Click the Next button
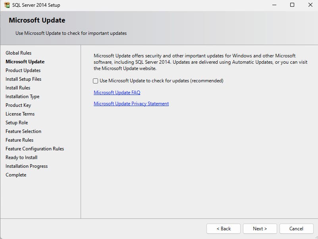This screenshot has height=239, width=318. pyautogui.click(x=260, y=229)
